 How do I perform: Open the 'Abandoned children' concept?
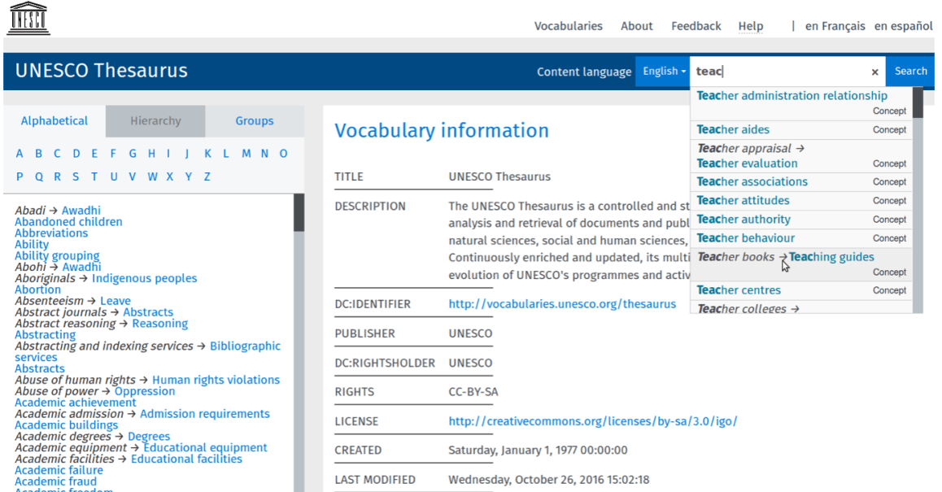[x=68, y=222]
